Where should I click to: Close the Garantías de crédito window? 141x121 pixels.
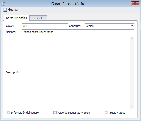click(135, 4)
